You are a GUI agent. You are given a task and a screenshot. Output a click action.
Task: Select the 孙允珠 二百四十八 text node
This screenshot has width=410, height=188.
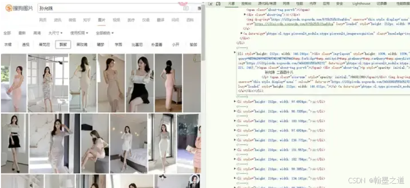tap(279, 72)
